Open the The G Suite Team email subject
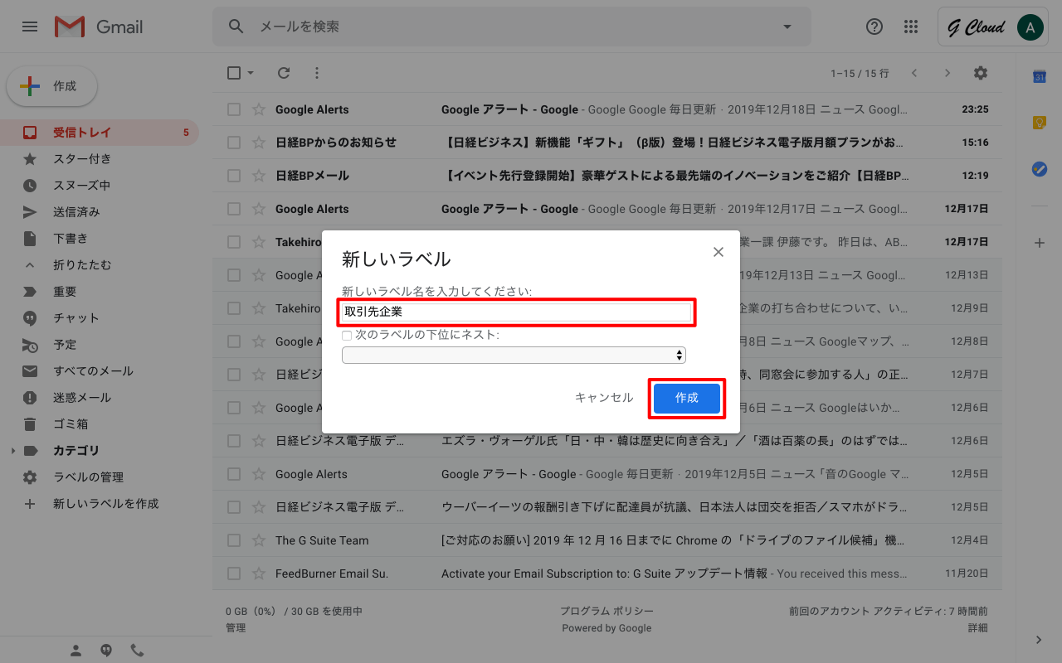1062x663 pixels. (673, 540)
